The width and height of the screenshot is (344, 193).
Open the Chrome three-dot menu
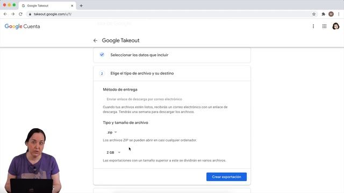339,14
